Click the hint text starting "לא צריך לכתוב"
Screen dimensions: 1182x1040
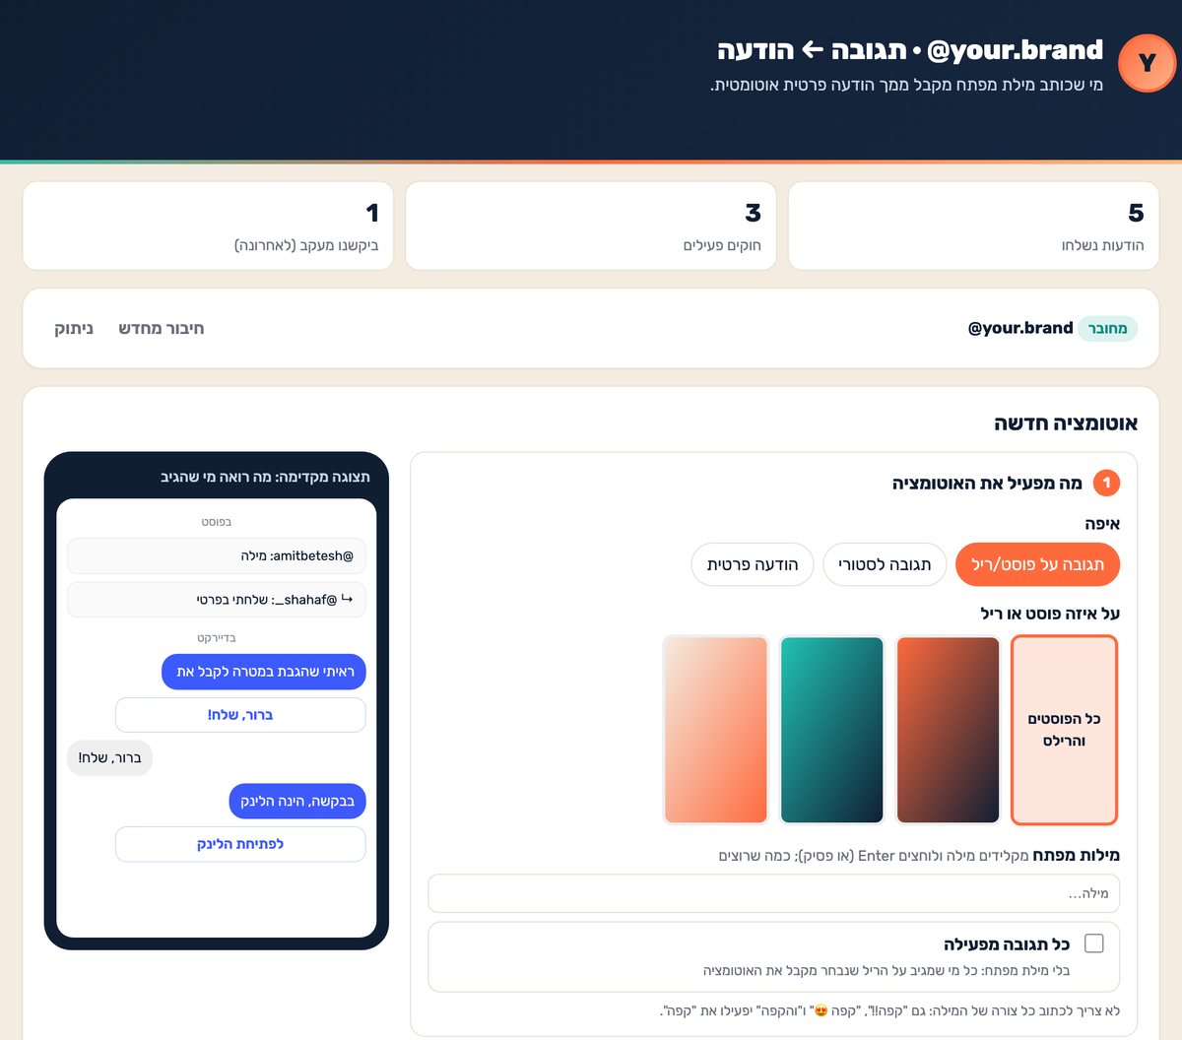(x=889, y=1010)
